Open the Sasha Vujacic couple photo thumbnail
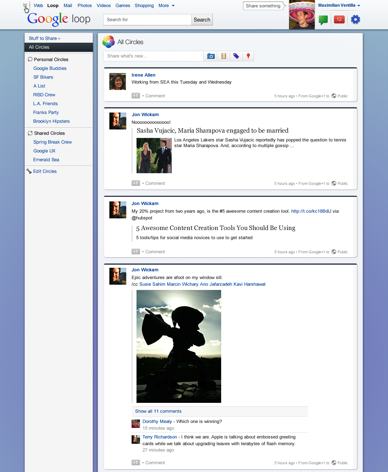The width and height of the screenshot is (388, 472). tap(154, 156)
